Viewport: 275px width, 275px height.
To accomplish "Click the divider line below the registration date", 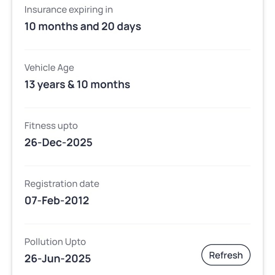I will click(137, 224).
